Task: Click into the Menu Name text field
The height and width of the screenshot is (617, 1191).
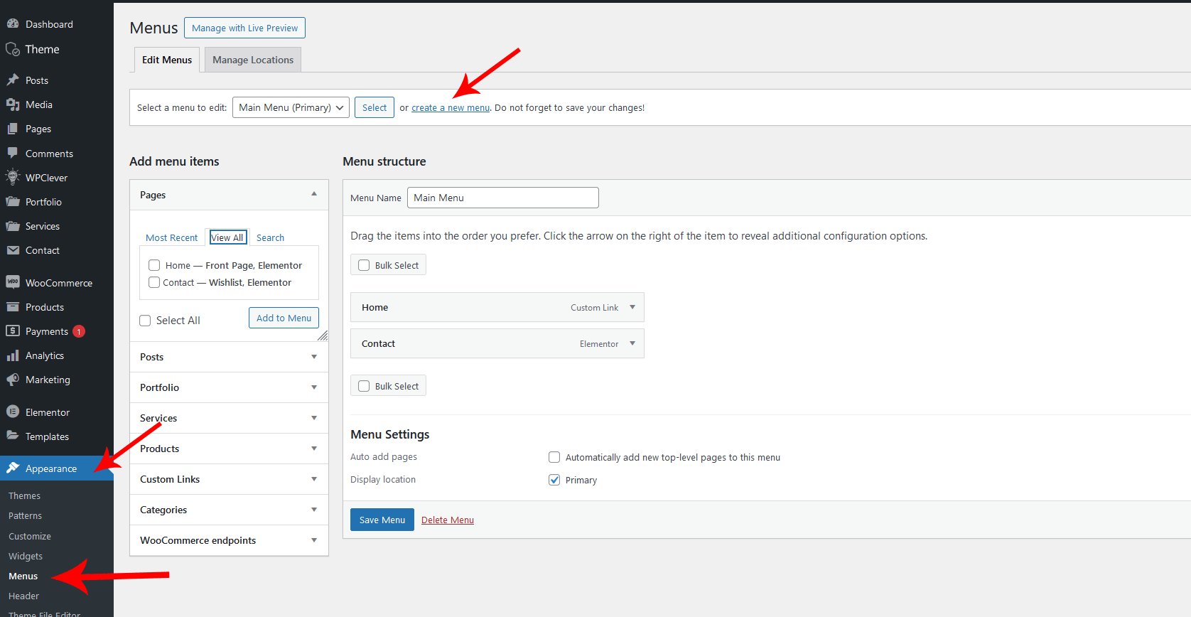Action: point(502,198)
